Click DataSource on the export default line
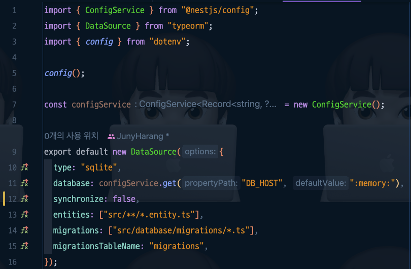This screenshot has width=411, height=269. [x=154, y=152]
